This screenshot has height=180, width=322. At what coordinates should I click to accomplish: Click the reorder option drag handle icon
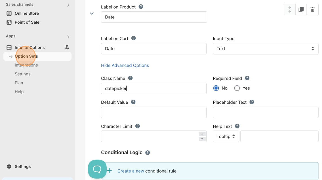[x=290, y=10]
